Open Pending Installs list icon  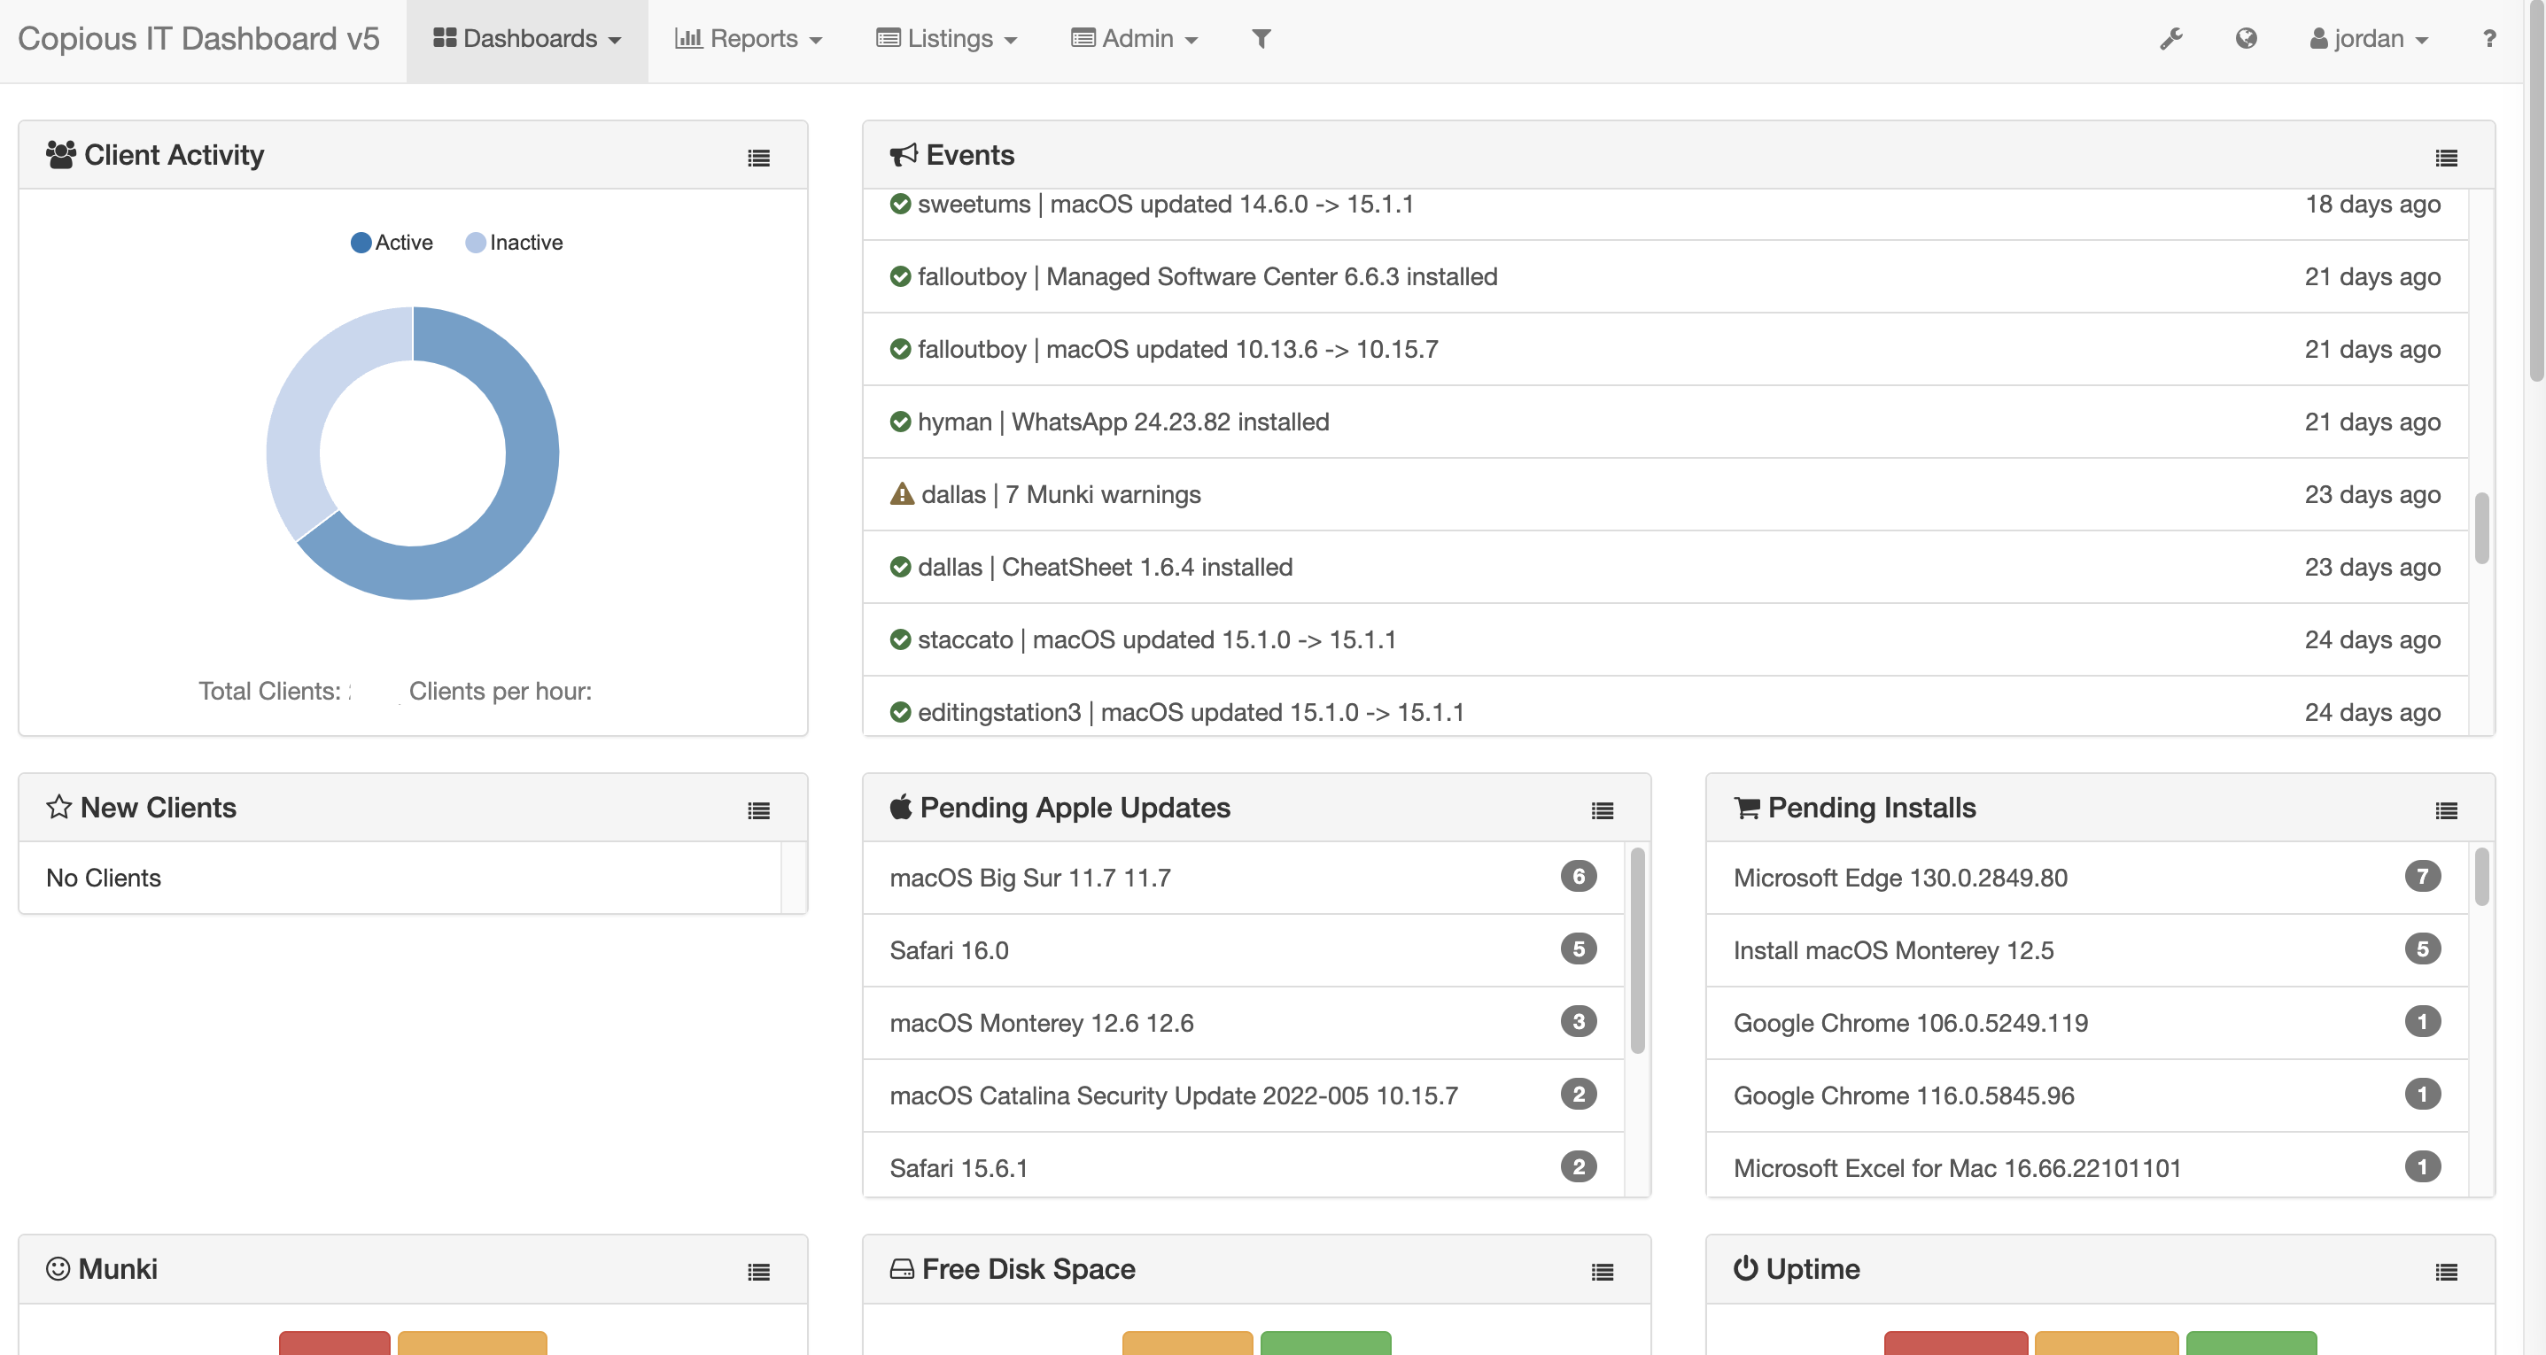click(x=2446, y=810)
